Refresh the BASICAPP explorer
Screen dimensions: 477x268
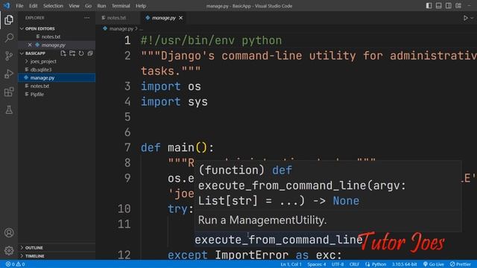coord(81,54)
